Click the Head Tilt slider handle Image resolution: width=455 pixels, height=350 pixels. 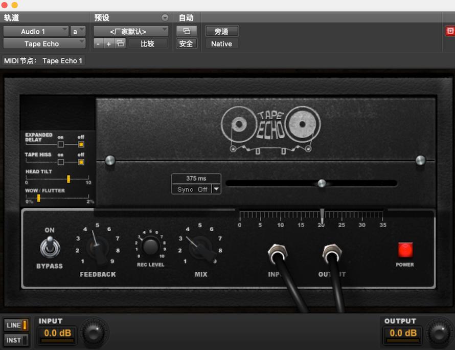coord(69,179)
